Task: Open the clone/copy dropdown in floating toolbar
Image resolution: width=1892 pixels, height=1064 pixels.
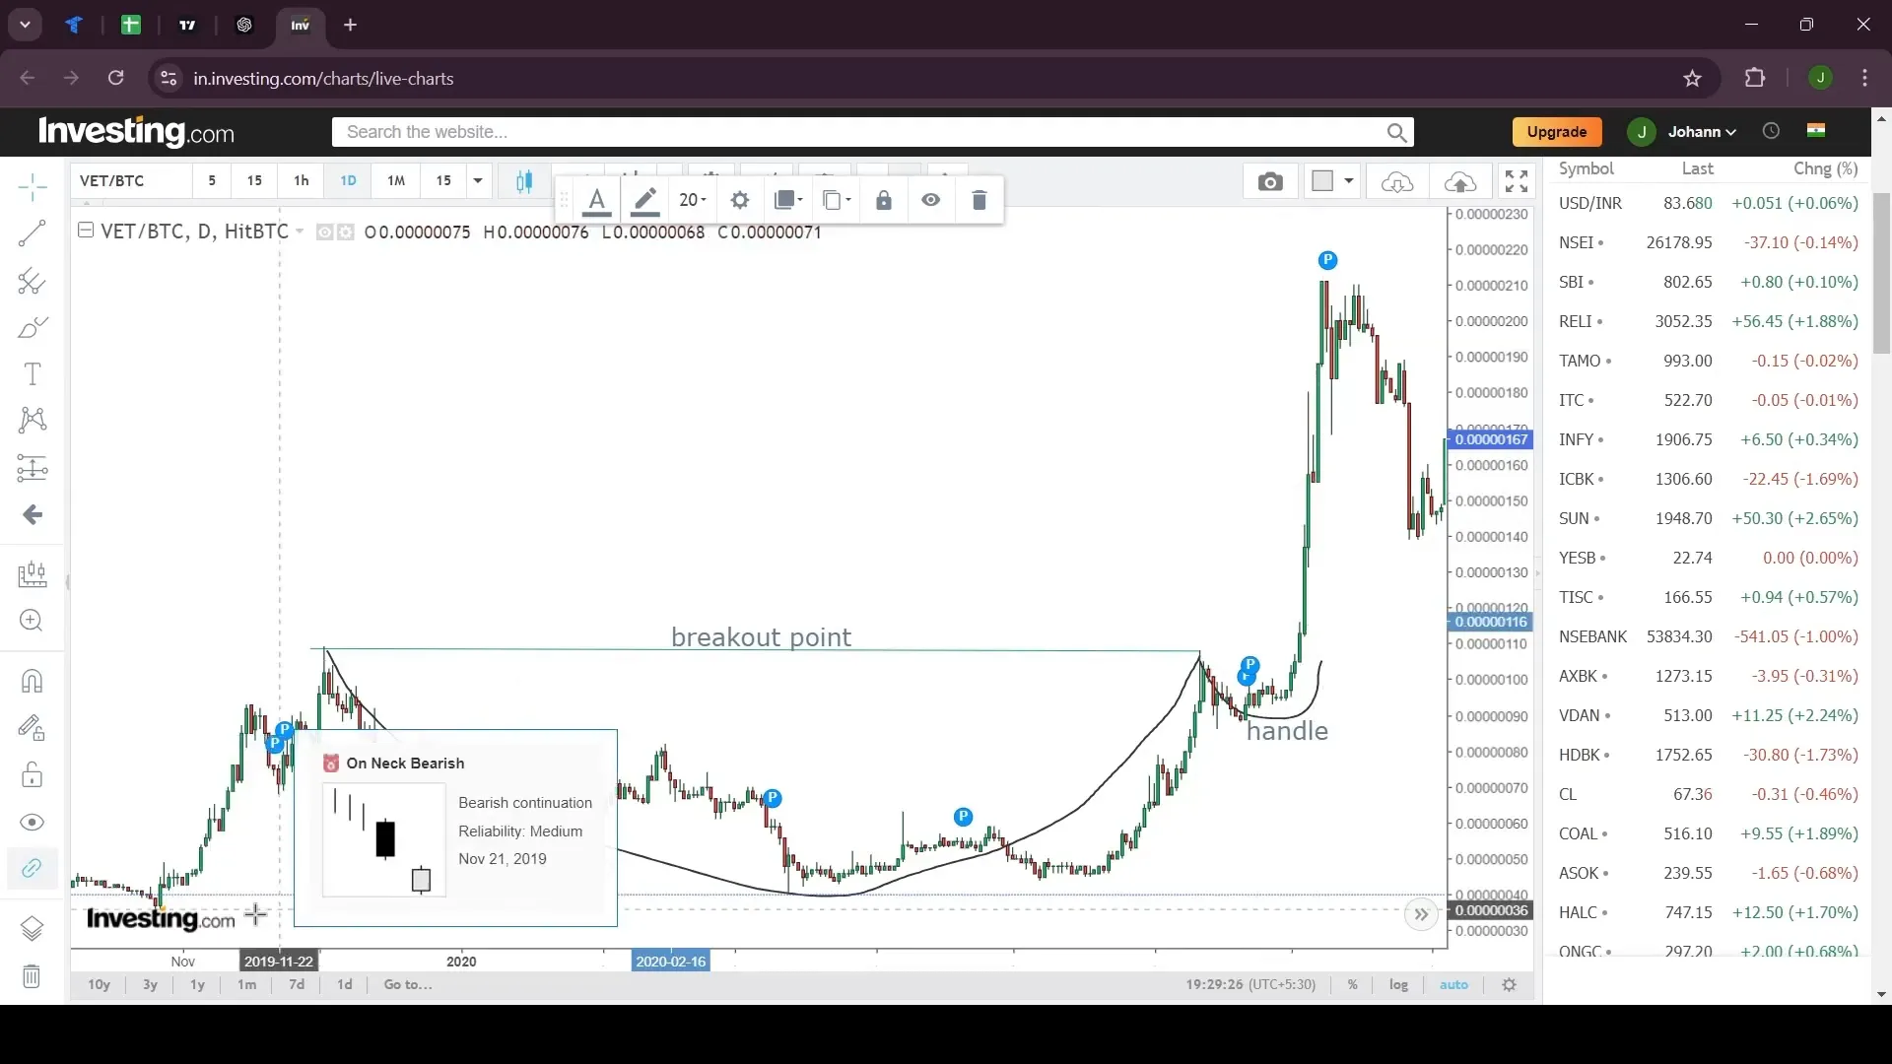Action: click(837, 201)
